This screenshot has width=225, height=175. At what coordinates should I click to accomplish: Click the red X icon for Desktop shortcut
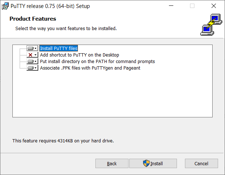[31, 55]
